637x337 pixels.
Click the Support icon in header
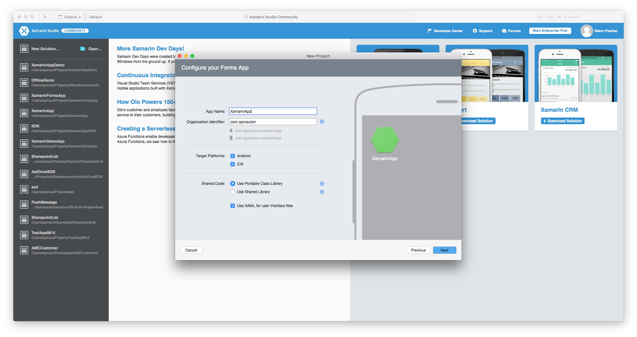click(x=475, y=31)
